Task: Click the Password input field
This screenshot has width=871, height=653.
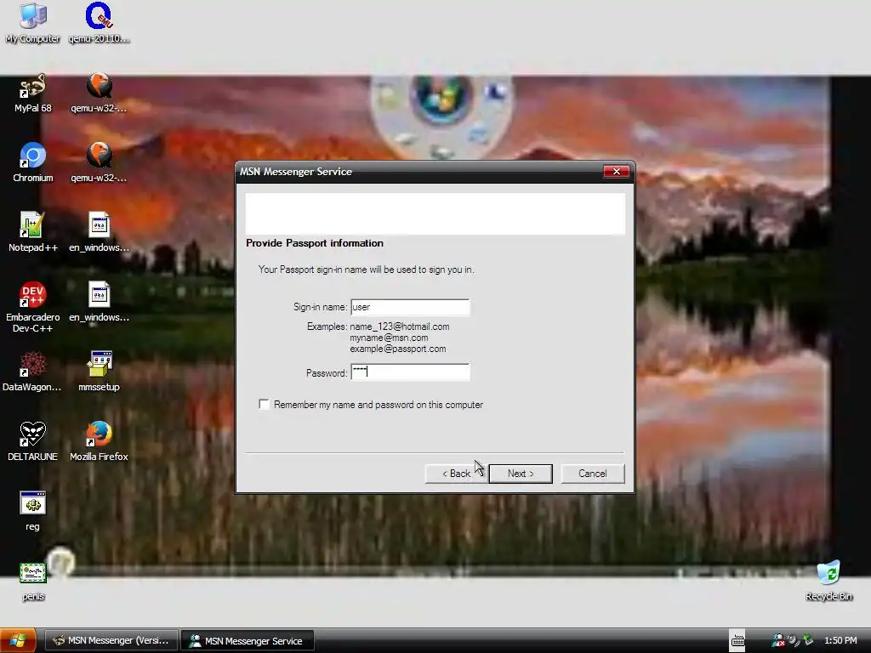Action: pyautogui.click(x=410, y=372)
